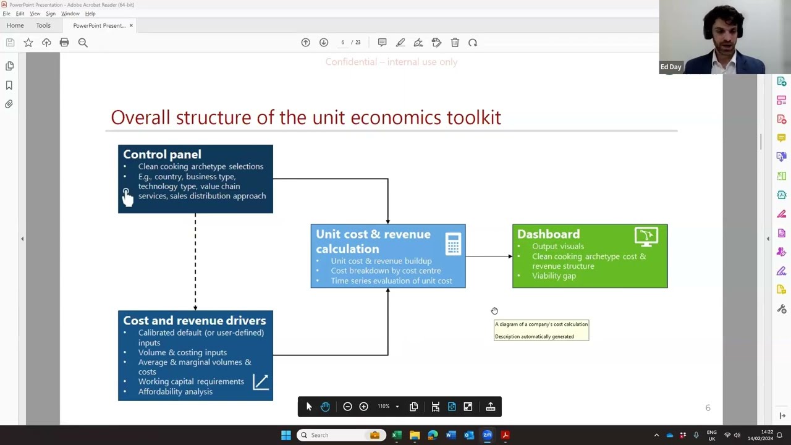Image resolution: width=791 pixels, height=445 pixels.
Task: Select the PowerPoint Presentation document tab
Action: pyautogui.click(x=99, y=25)
